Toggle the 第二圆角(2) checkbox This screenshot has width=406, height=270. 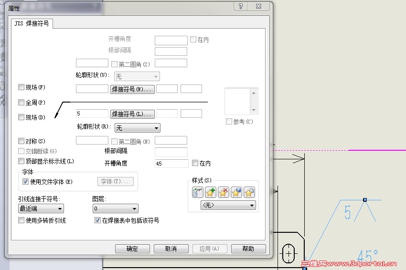click(x=114, y=64)
